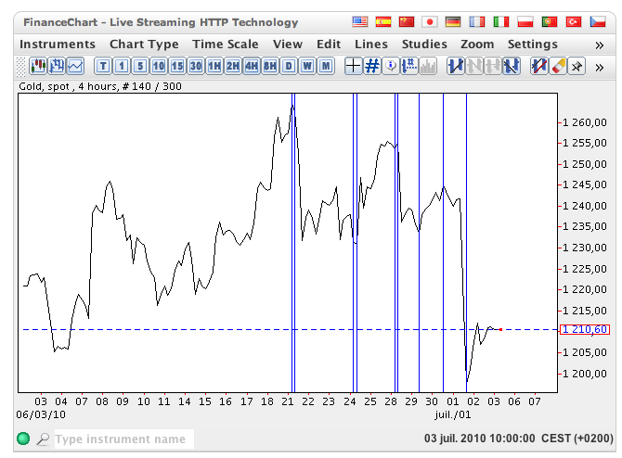Select the candlestick chart type icon

coord(39,66)
